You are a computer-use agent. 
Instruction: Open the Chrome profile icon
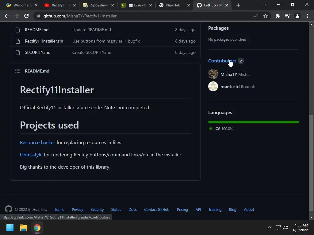(297, 16)
